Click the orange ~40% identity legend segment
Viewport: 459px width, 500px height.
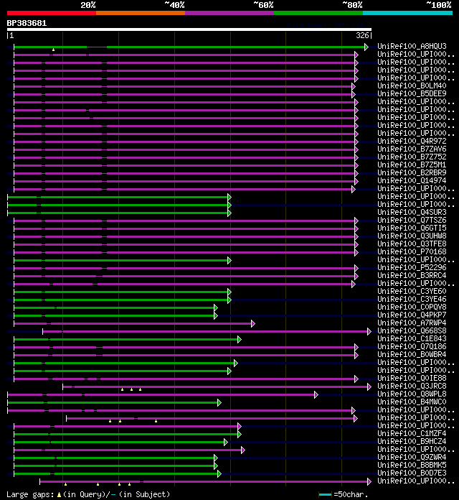(x=141, y=13)
